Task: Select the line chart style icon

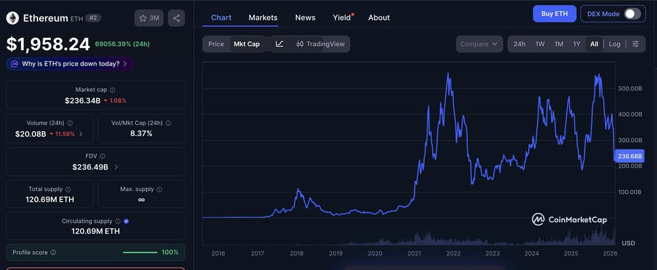Action: pyautogui.click(x=279, y=44)
